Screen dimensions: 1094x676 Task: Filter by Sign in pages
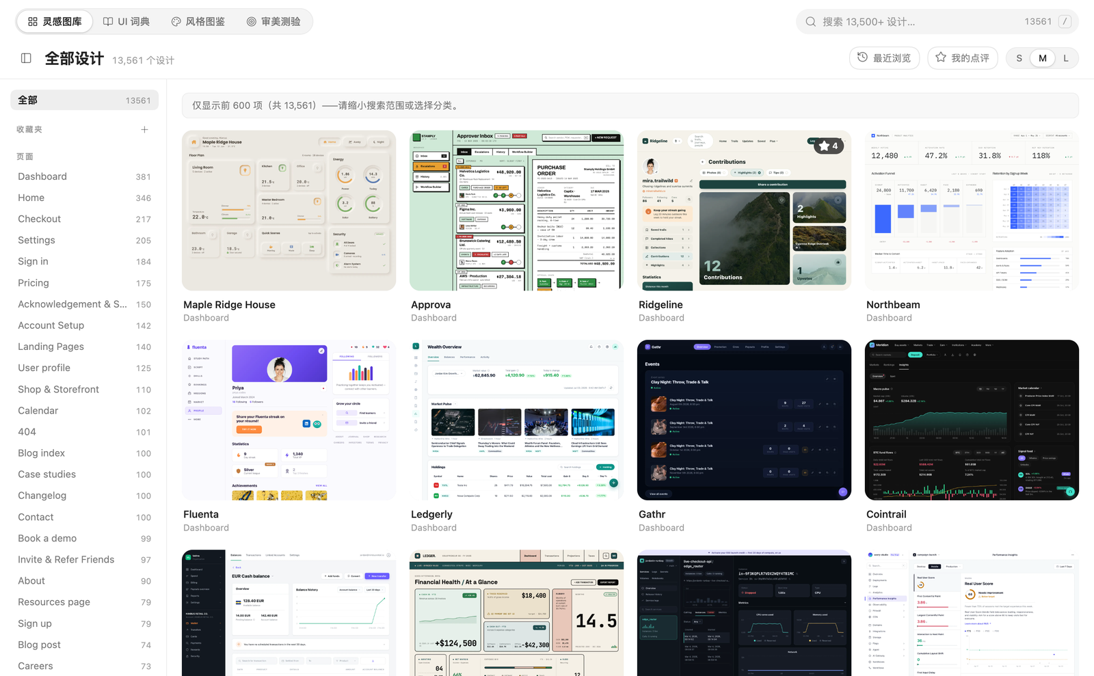coord(84,261)
